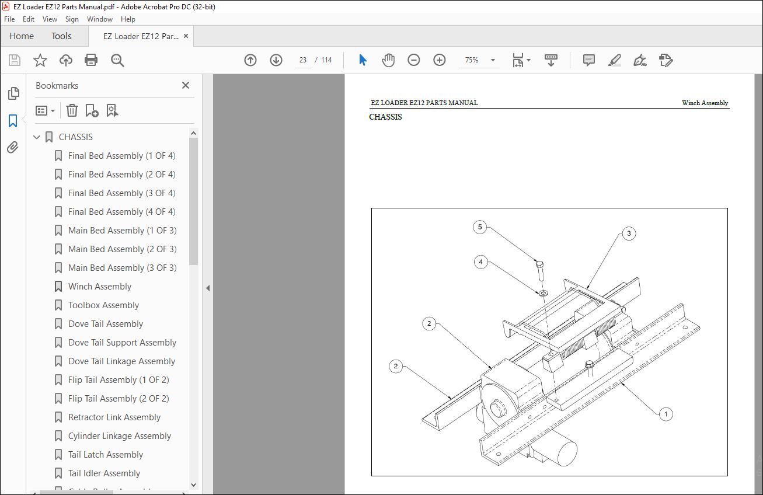
Task: Open the Dove Tail Assembly bookmark
Action: 106,324
